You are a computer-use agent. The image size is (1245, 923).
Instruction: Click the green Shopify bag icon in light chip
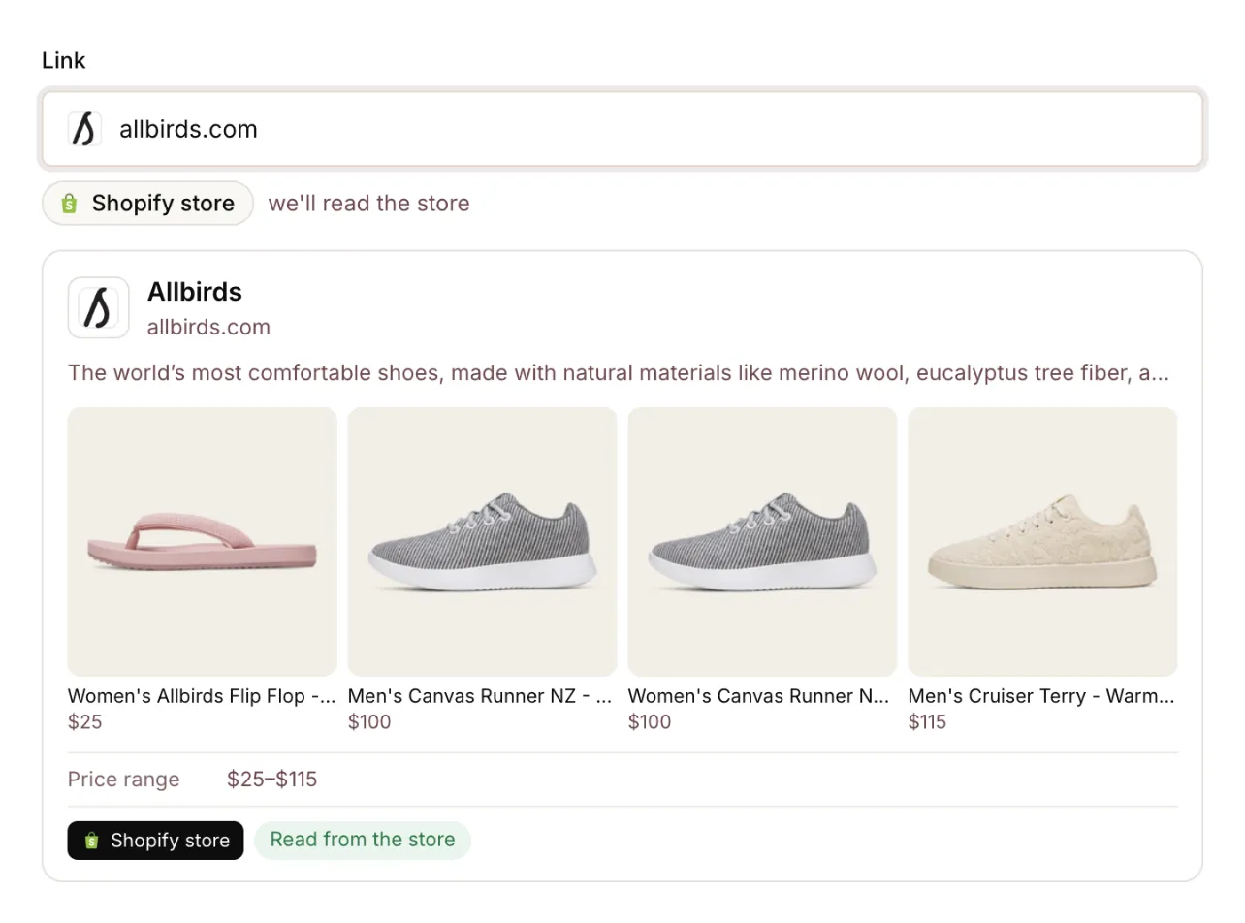click(69, 204)
